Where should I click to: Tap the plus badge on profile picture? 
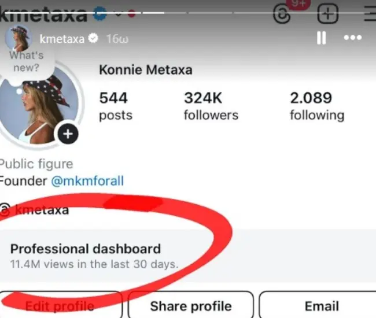coord(68,134)
